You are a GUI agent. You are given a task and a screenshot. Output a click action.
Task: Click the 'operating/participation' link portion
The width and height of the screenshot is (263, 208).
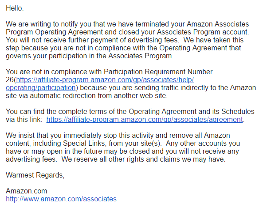tap(41, 88)
